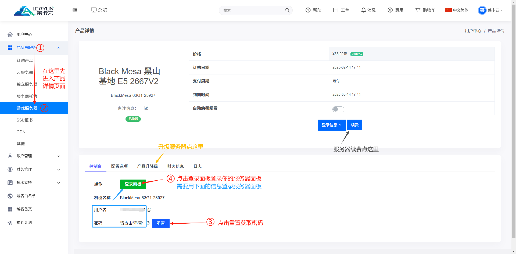Click the search magnifier icon
The height and width of the screenshot is (254, 516).
287,10
